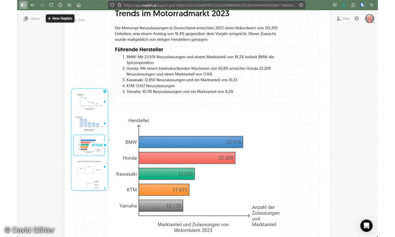The image size is (395, 237).
Task: Click the intro paragraph about Motorrad-Neuzulassungen
Action: pos(196,34)
